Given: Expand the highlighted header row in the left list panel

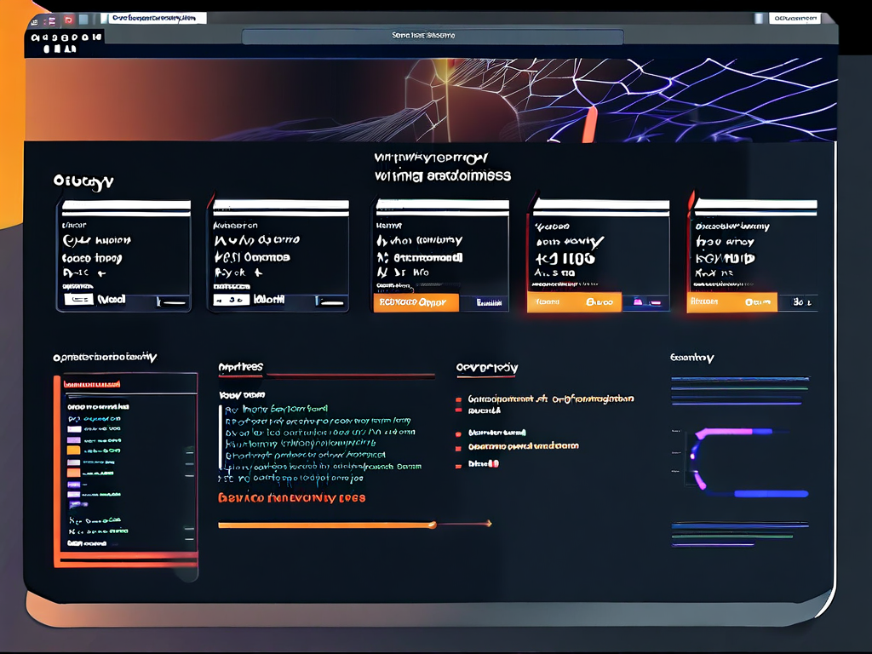Looking at the screenshot, I should coord(94,385).
